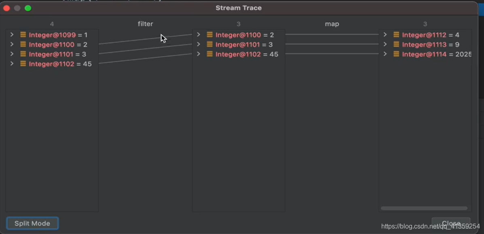
Task: Expand the Integer@1112 = 4 node
Action: coord(385,35)
